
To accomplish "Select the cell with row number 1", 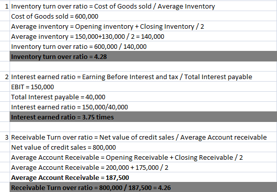I will pyautogui.click(x=5, y=6).
